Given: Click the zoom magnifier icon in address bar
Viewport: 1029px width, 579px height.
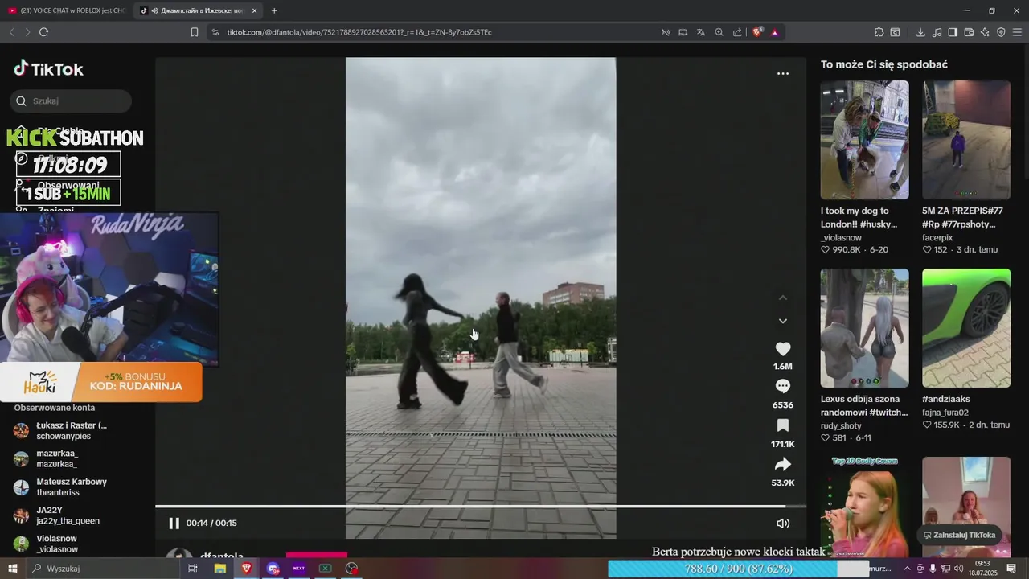Looking at the screenshot, I should 719,32.
